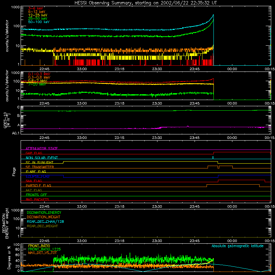Click the 'Degrees or %' axis title
Viewport: 275px width, 275px height.
9,257
